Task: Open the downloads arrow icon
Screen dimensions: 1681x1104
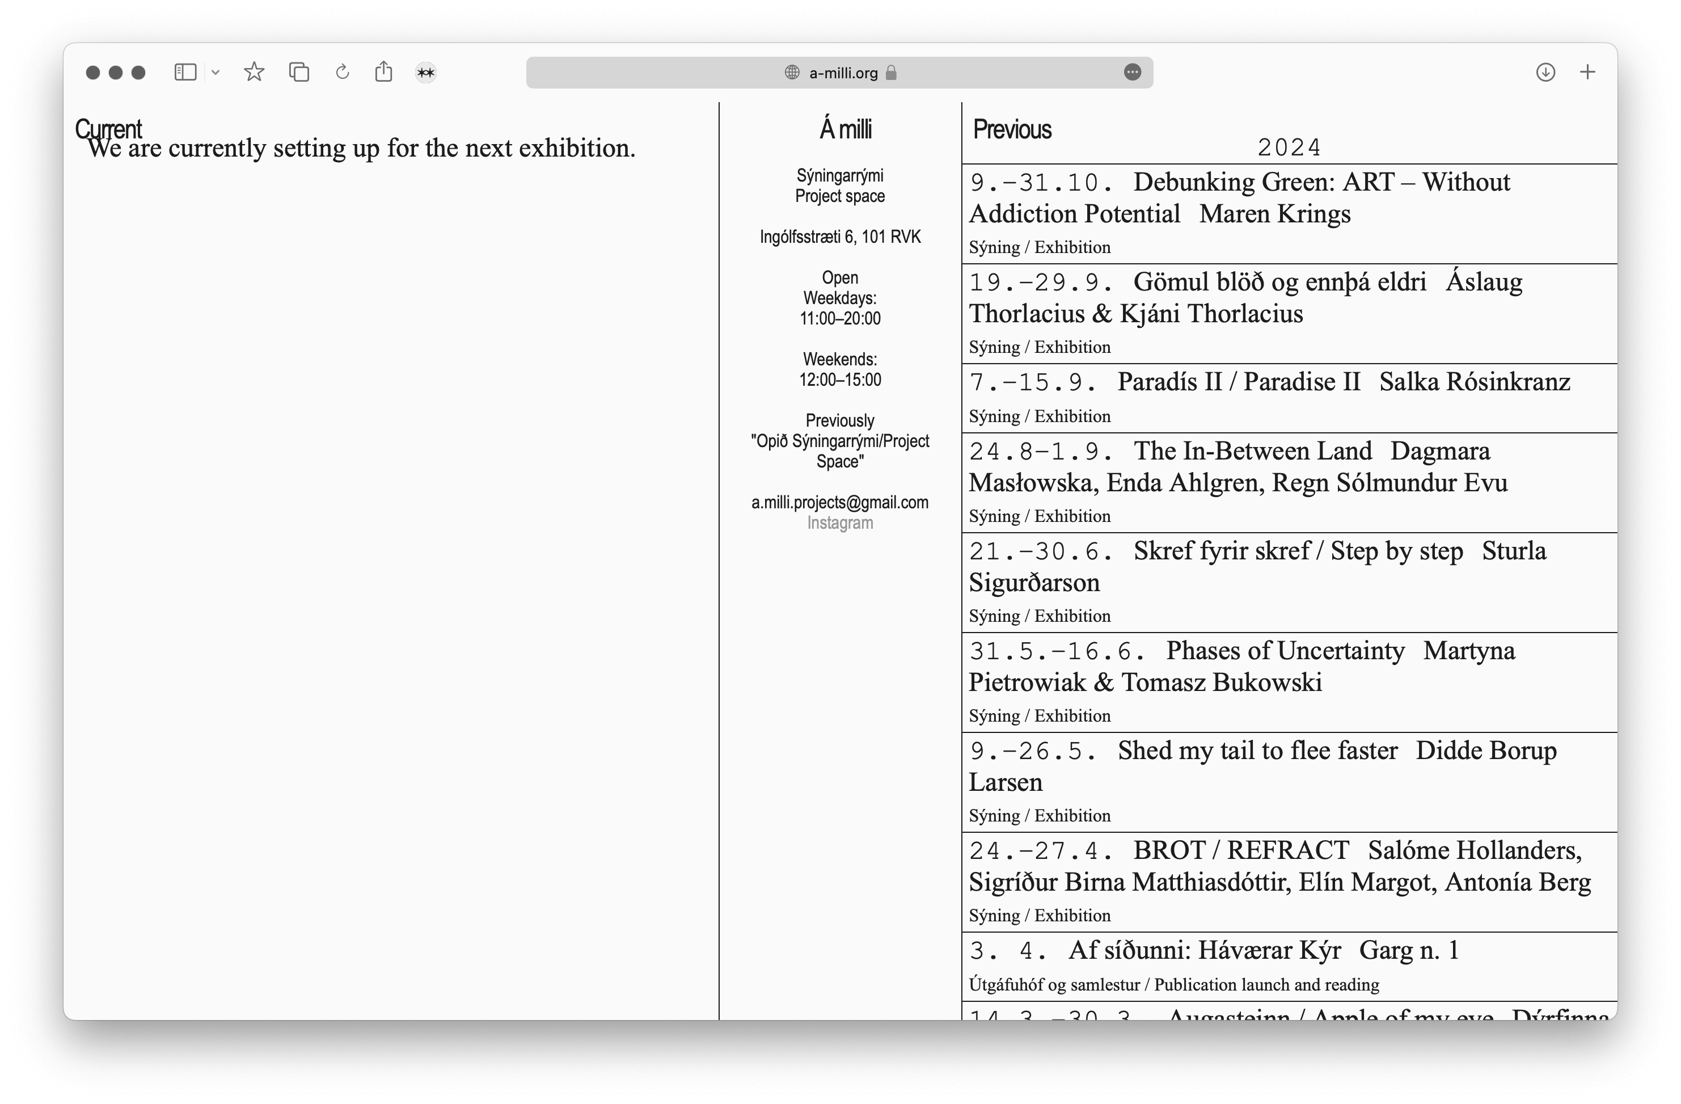Action: (1545, 72)
